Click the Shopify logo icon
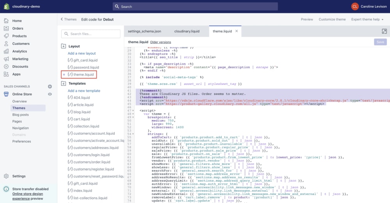This screenshot has width=390, height=203. coord(7,7)
